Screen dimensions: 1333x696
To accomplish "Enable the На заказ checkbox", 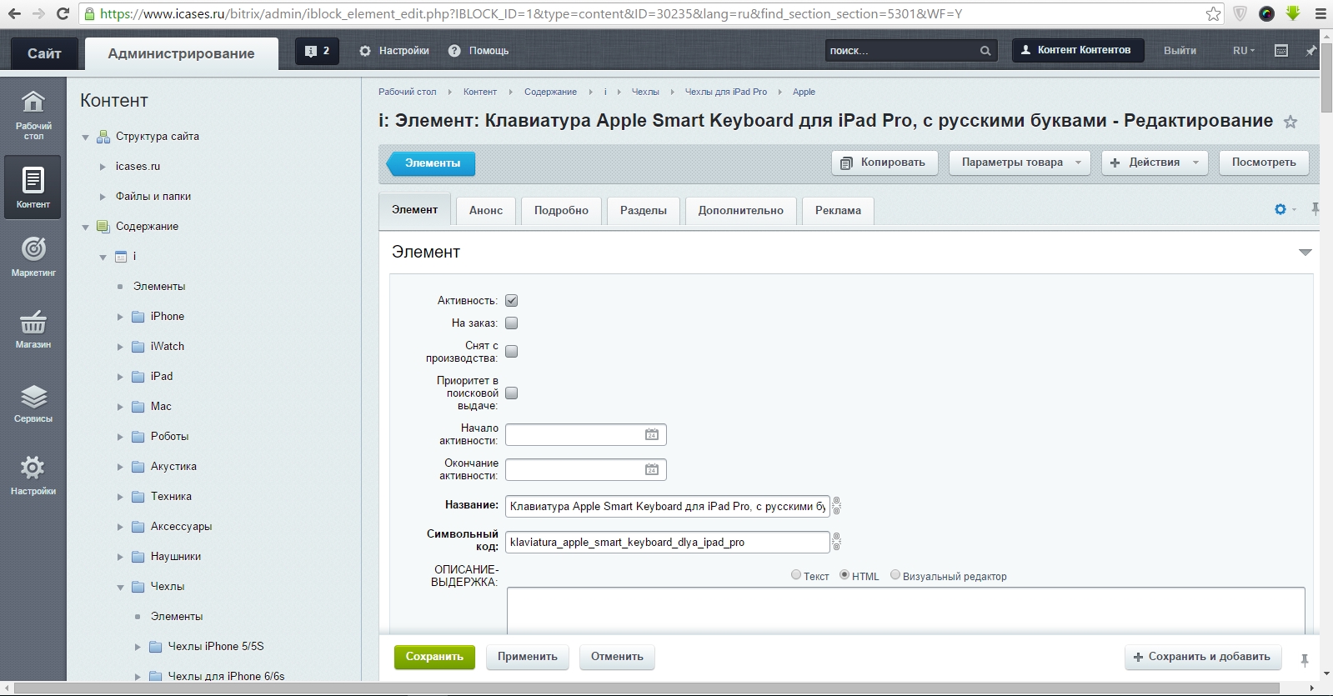I will (x=512, y=323).
